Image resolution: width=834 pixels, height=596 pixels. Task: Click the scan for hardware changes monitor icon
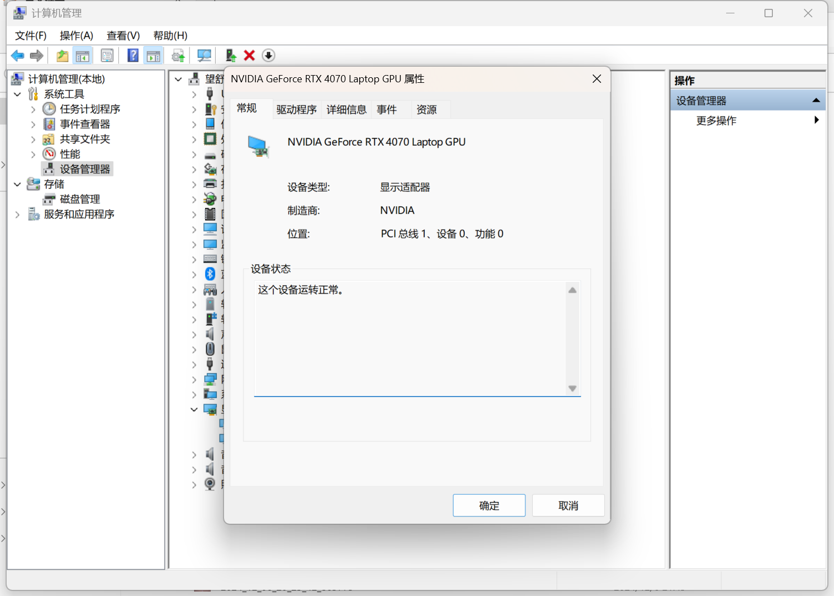tap(204, 56)
